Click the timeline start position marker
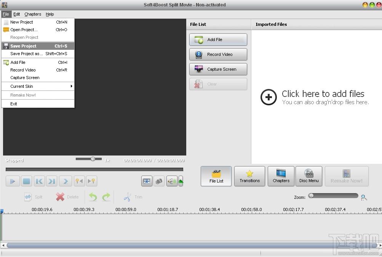 (2, 211)
